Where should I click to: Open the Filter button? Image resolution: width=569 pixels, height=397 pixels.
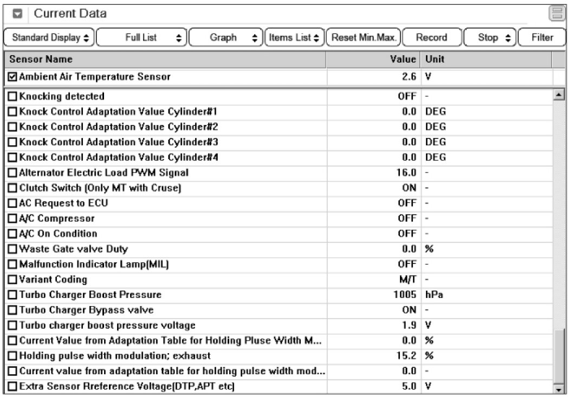pos(542,38)
